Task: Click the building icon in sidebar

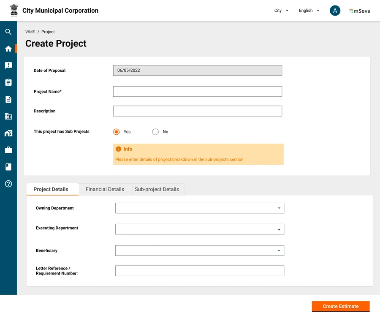Action: click(x=8, y=116)
